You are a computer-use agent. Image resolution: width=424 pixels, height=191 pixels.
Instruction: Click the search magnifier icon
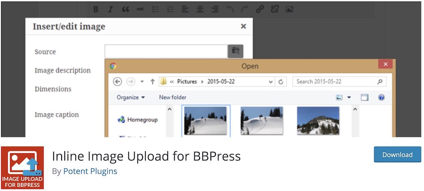[380, 81]
